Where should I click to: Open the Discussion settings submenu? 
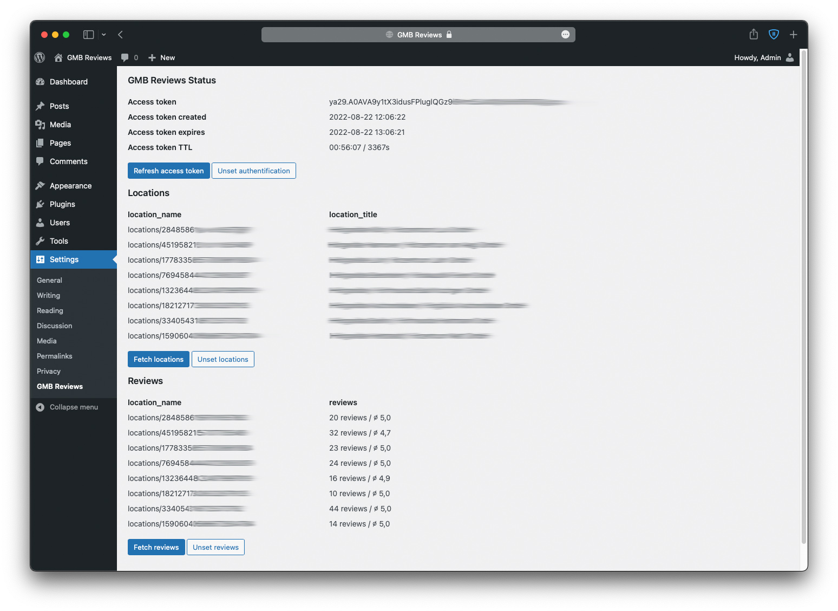54,326
